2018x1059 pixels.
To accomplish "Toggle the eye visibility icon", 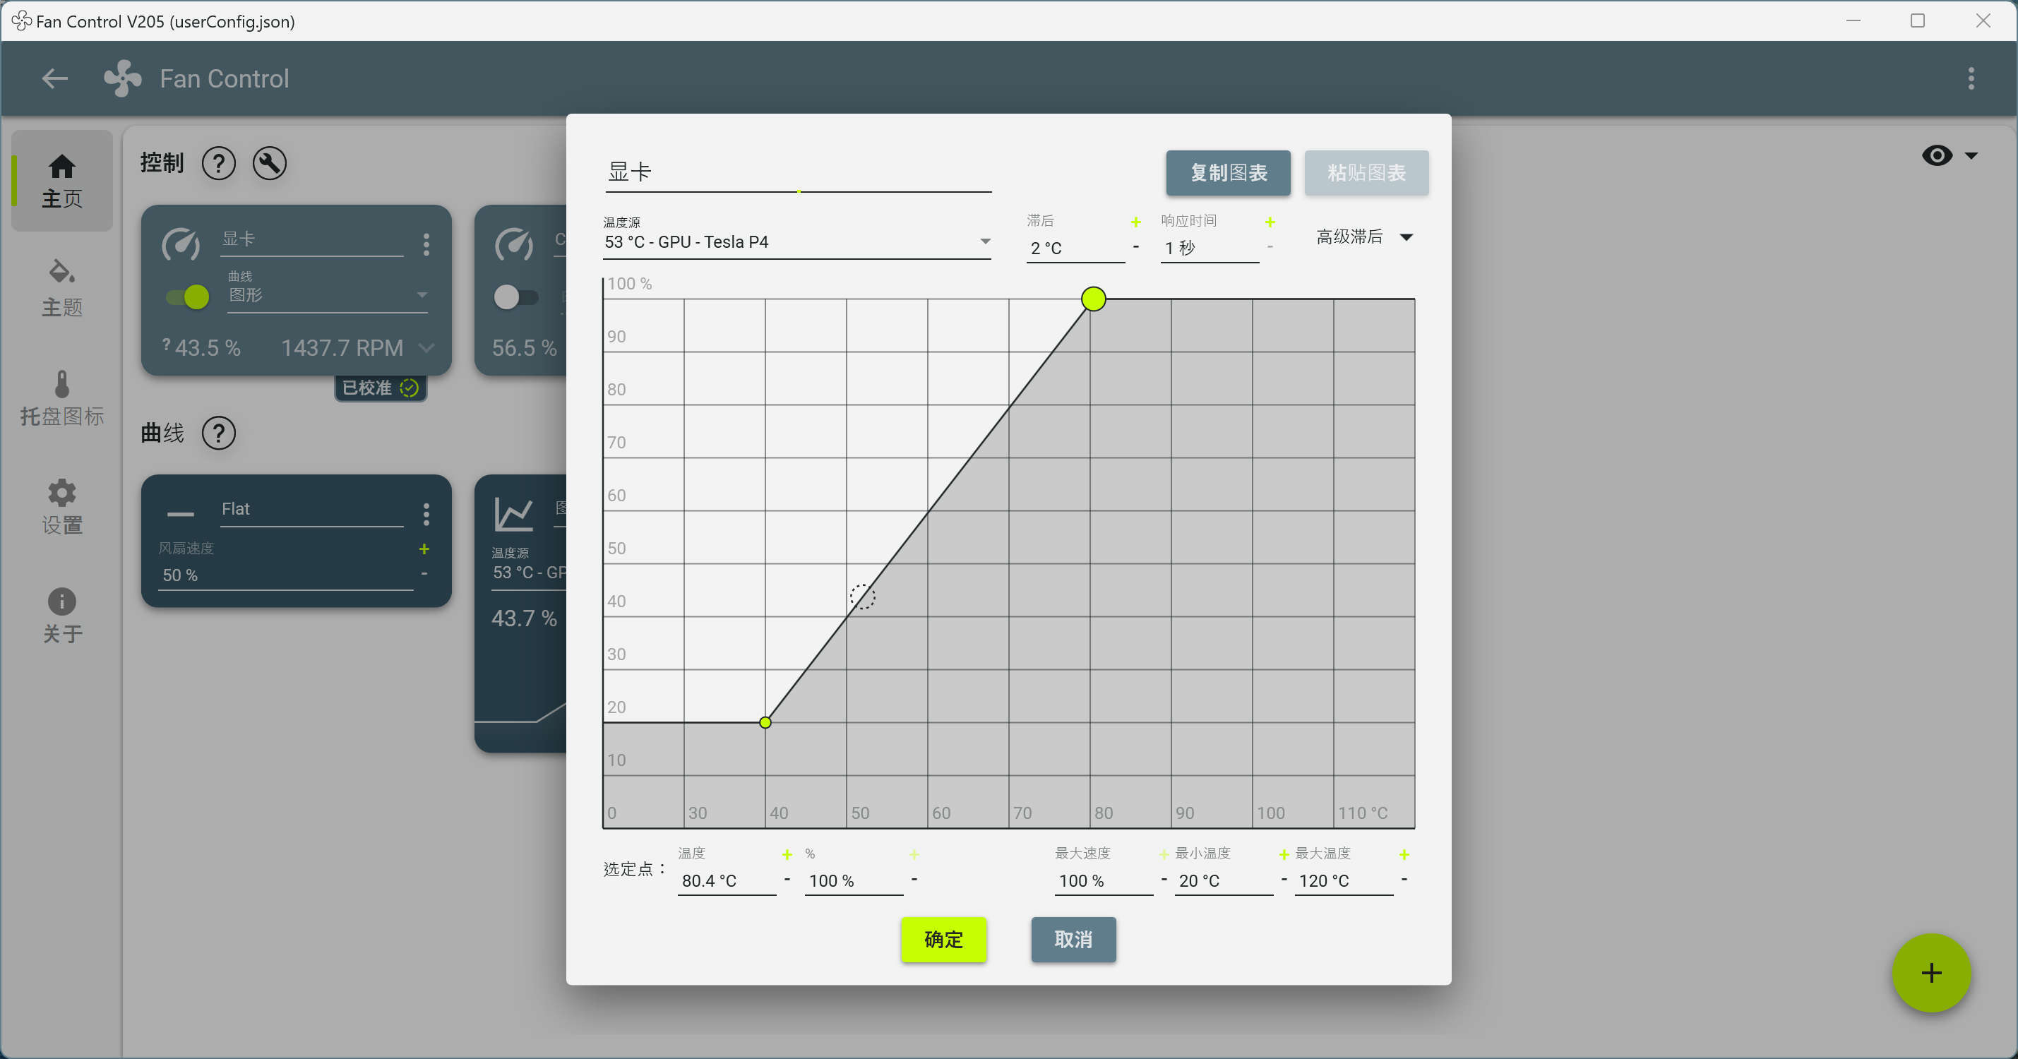I will point(1938,155).
